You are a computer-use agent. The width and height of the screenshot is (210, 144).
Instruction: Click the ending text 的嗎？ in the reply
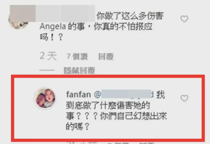tap(77, 126)
